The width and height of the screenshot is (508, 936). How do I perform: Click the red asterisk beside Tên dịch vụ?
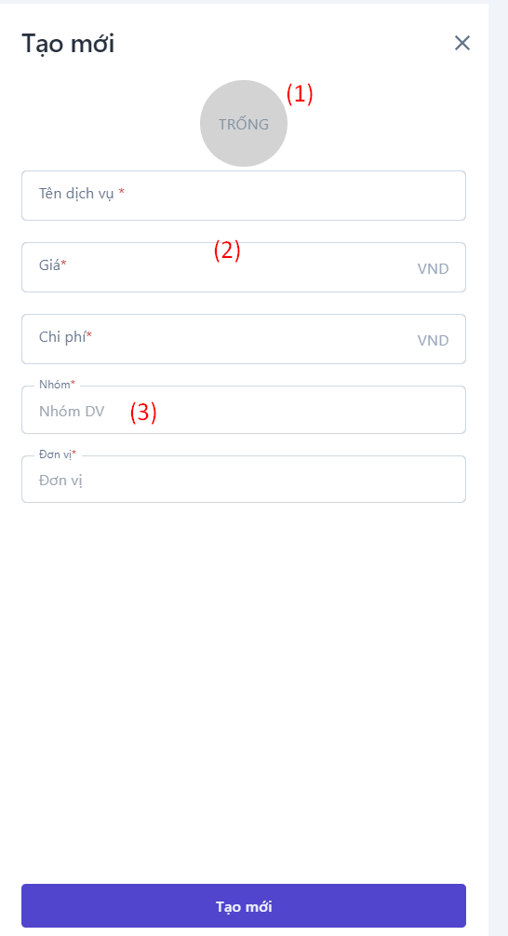tap(122, 192)
